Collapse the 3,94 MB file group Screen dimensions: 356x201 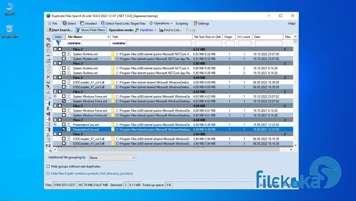[55, 134]
